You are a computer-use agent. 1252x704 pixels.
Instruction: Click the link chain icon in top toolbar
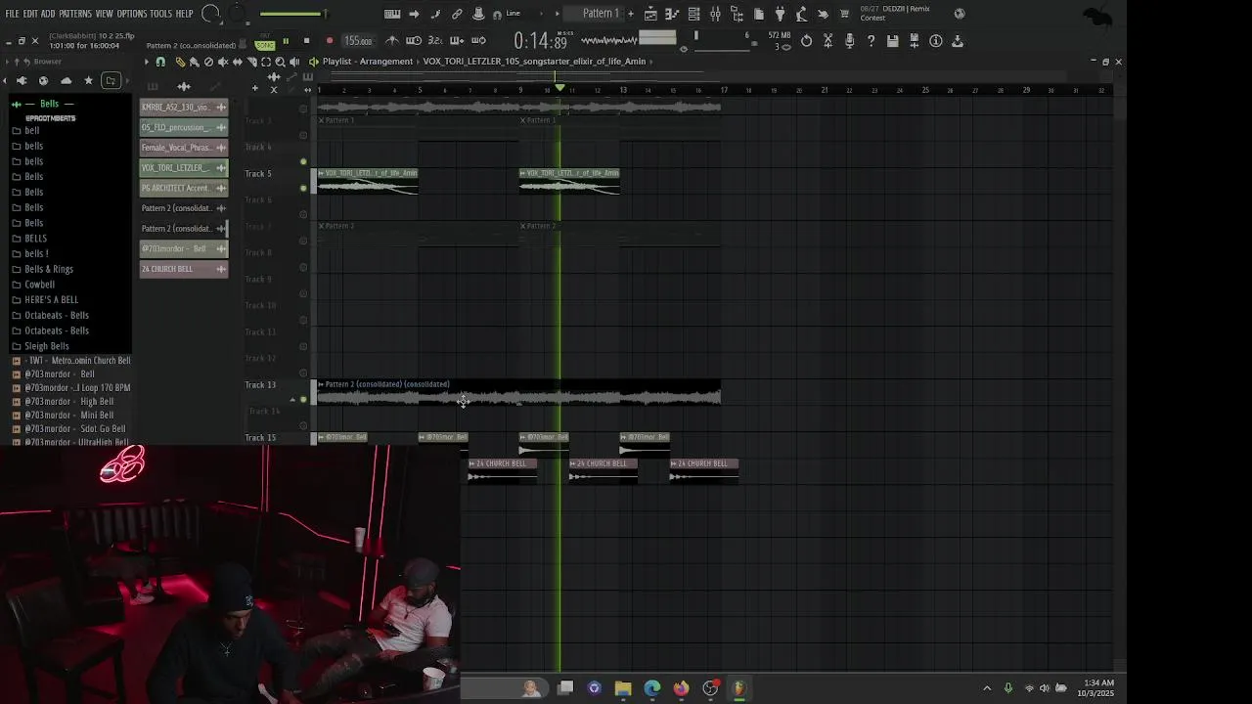pyautogui.click(x=456, y=14)
